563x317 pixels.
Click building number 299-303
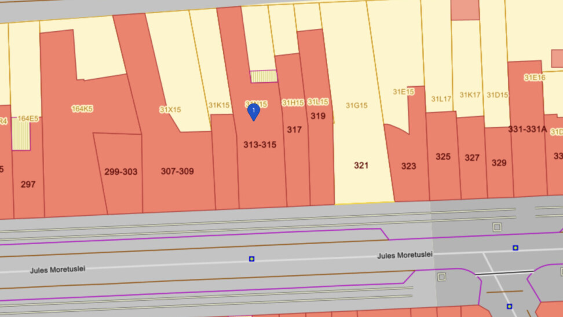click(120, 172)
